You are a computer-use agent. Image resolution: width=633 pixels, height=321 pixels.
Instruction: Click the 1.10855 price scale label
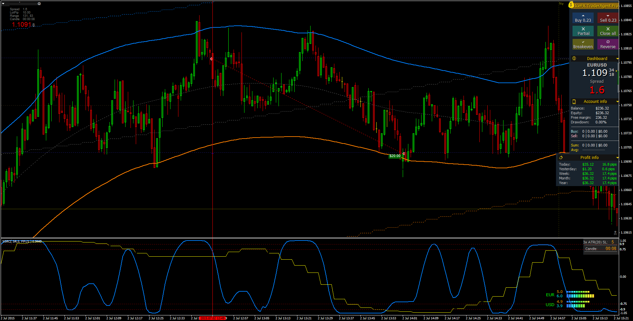click(626, 6)
